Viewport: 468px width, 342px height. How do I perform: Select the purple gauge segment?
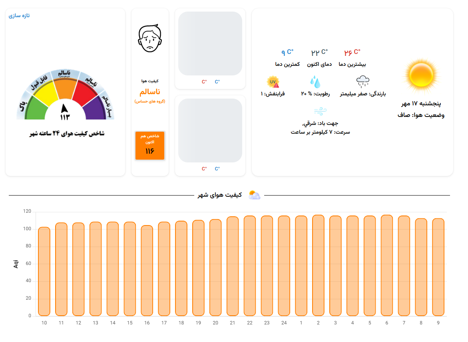point(97,109)
